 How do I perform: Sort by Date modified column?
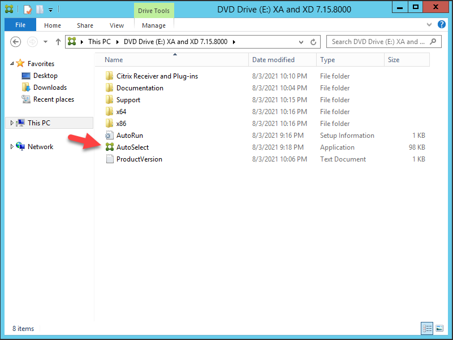coord(282,60)
